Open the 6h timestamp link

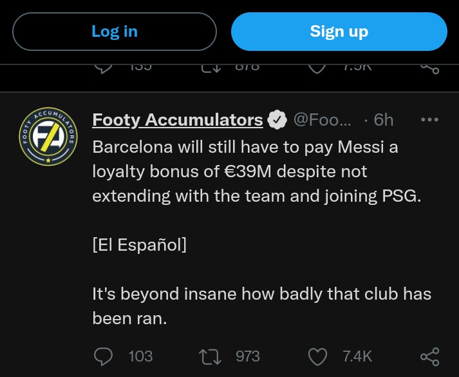pyautogui.click(x=383, y=120)
